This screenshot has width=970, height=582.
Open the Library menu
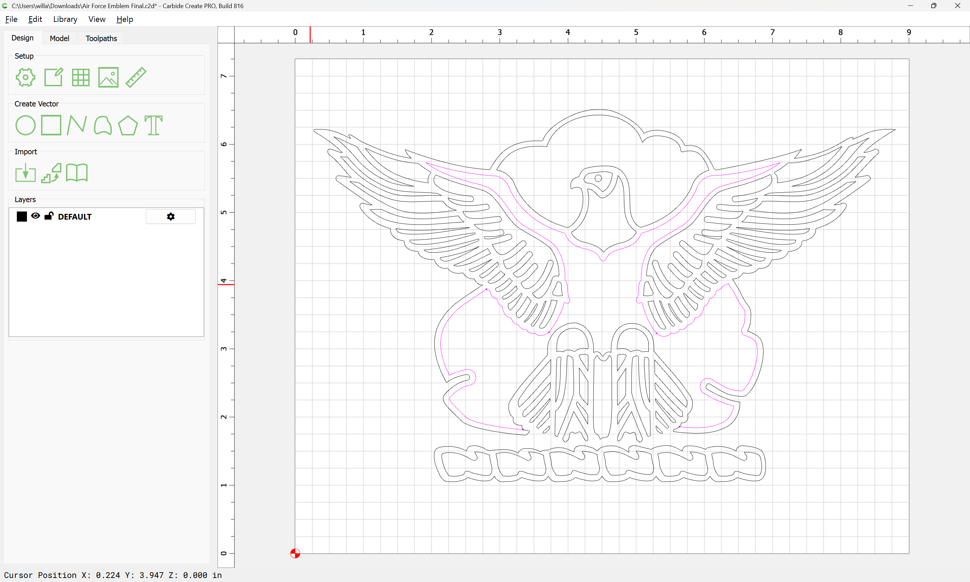tap(65, 19)
